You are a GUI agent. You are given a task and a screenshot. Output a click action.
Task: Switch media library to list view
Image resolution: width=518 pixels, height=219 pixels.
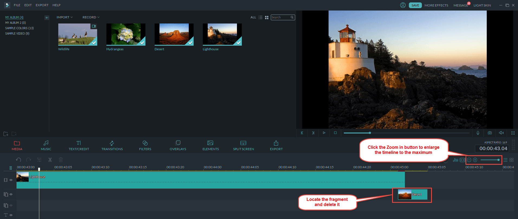260,17
